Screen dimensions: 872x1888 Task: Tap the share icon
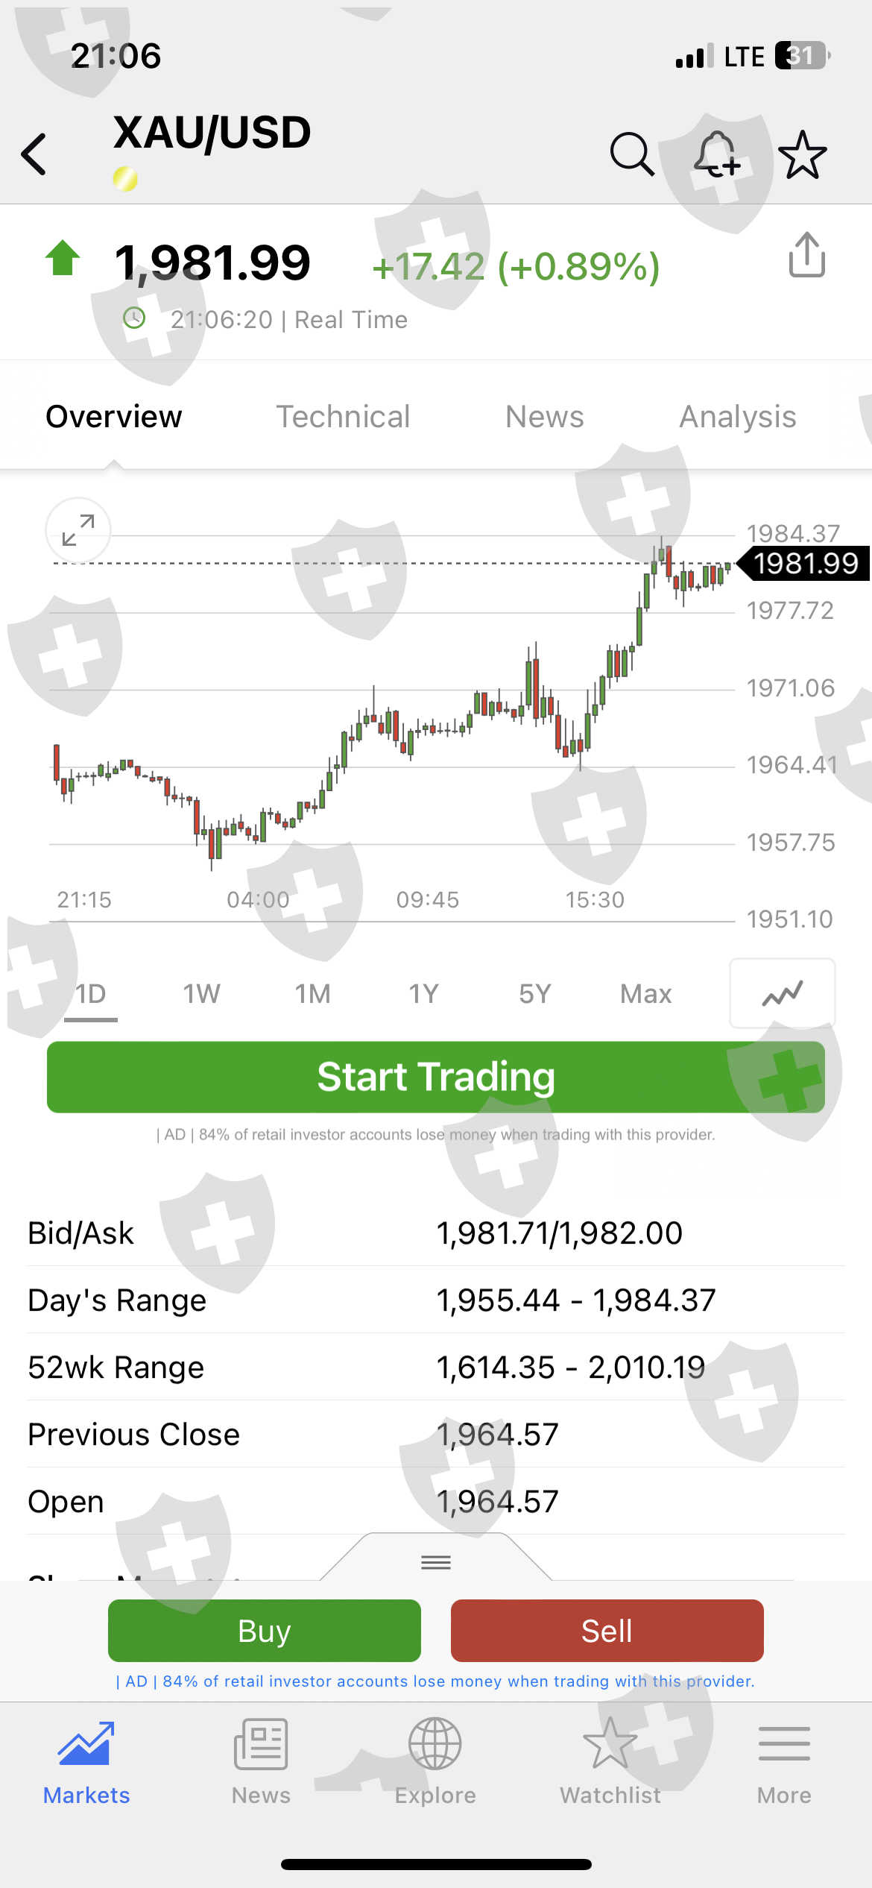(806, 255)
